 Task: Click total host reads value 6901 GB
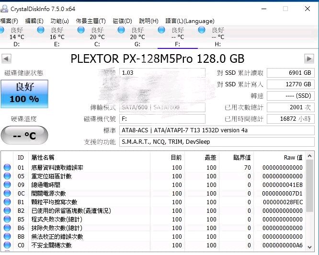[x=291, y=73]
